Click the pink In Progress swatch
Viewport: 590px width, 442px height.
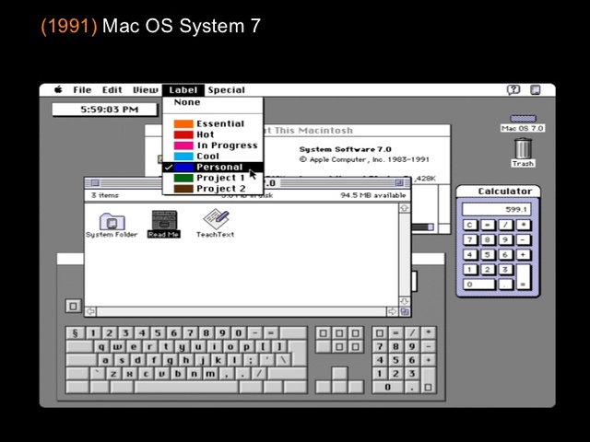pyautogui.click(x=183, y=145)
